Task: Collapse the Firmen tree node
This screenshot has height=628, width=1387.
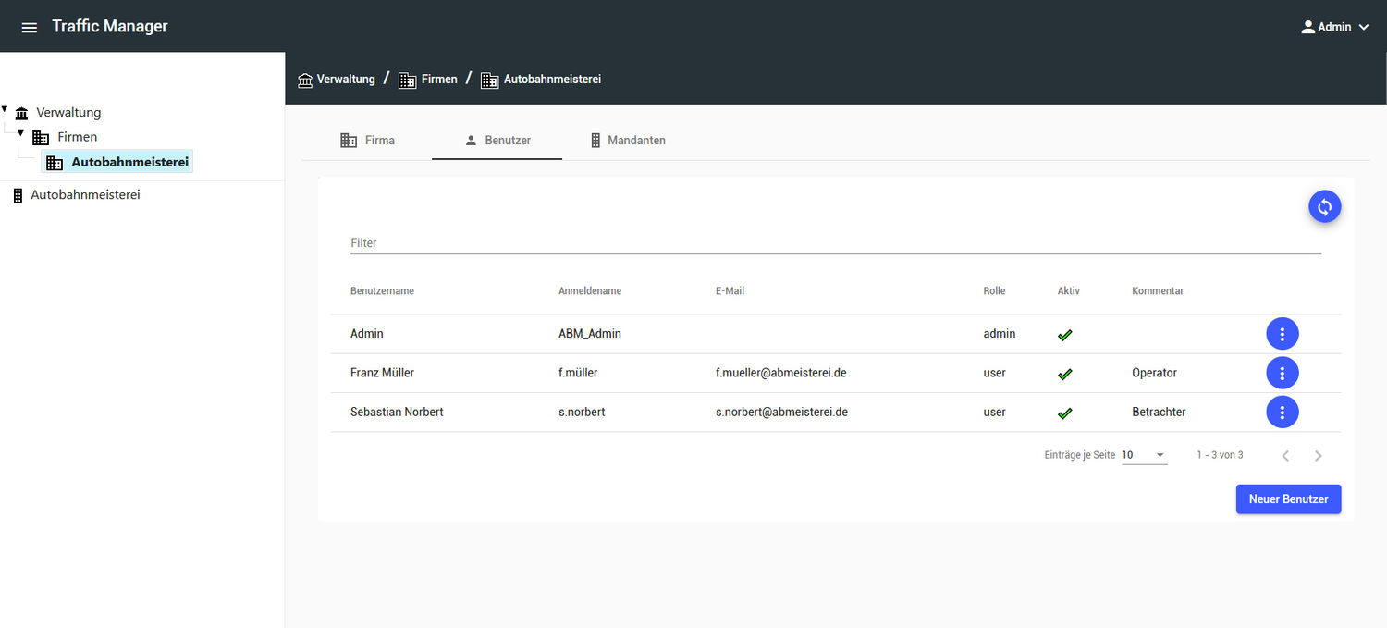Action: [x=20, y=133]
